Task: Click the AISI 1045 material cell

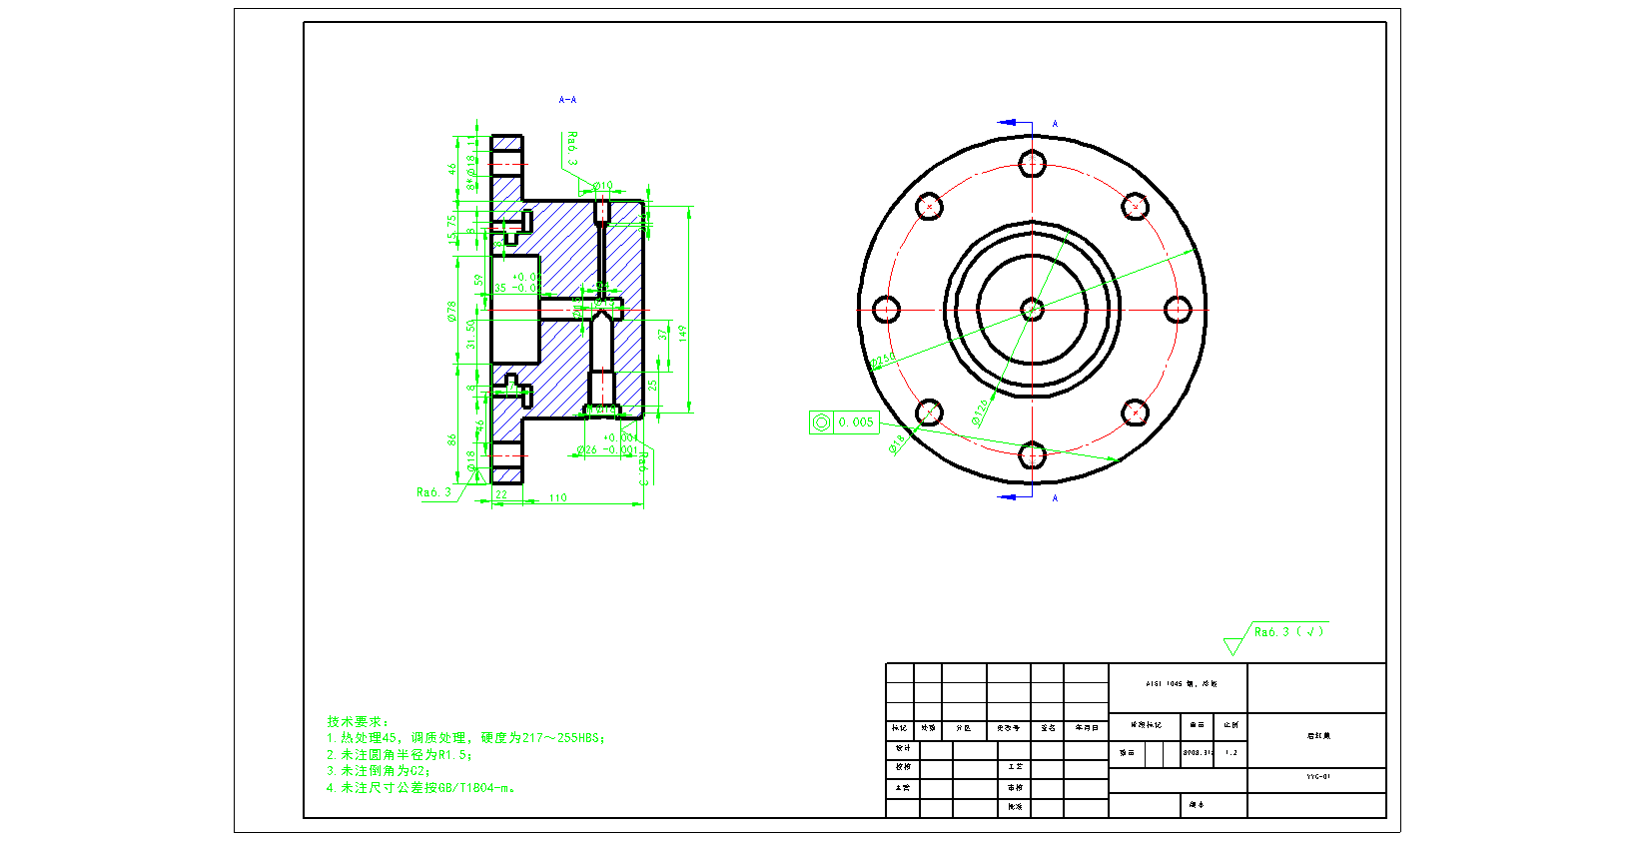Action: 1179,688
